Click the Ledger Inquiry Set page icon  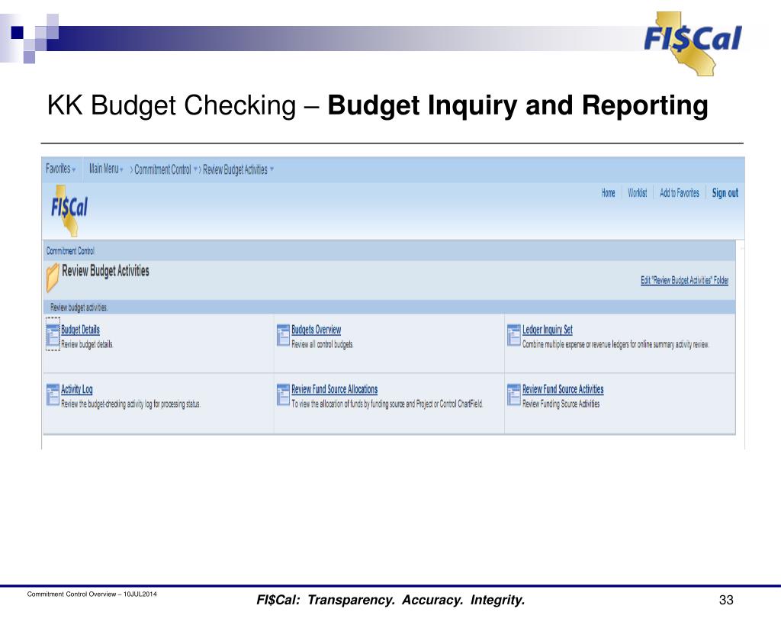(x=514, y=335)
